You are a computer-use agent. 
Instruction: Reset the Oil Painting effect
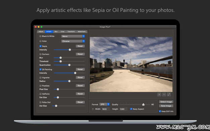click(80, 69)
